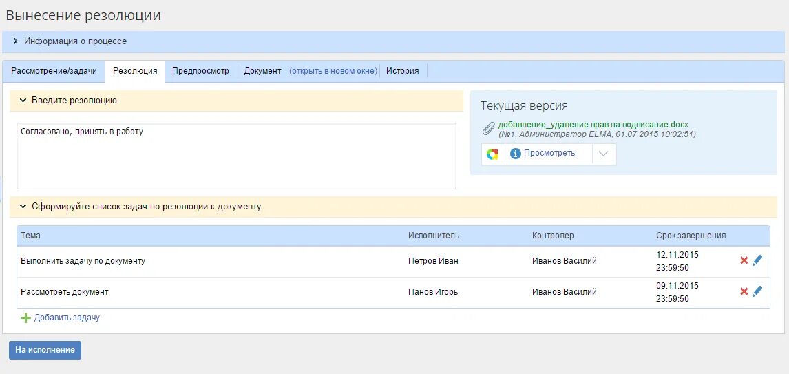This screenshot has width=789, height=374.
Task: Delete the 'Выполнить задачу по документу' task
Action: click(x=744, y=260)
